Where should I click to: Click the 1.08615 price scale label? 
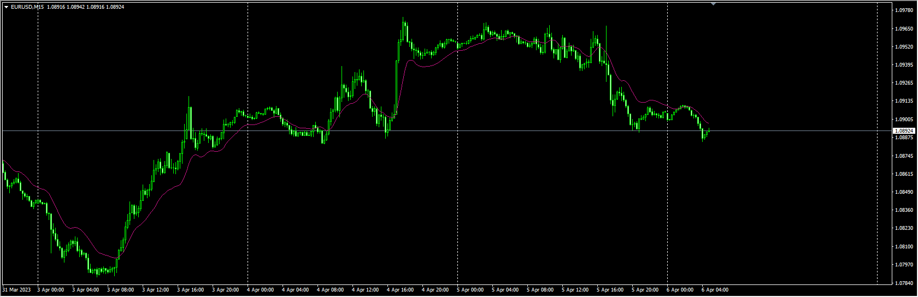[905, 174]
